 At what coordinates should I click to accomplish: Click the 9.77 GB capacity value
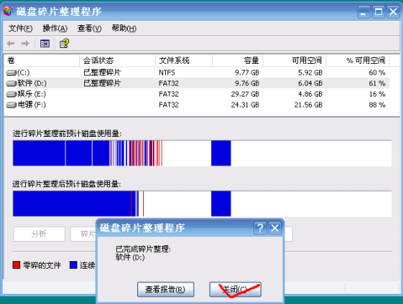247,73
